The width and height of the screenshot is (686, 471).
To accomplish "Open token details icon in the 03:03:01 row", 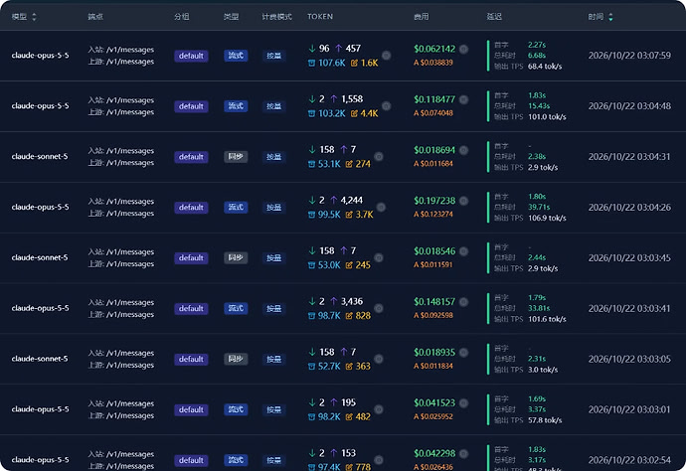I will pos(379,409).
